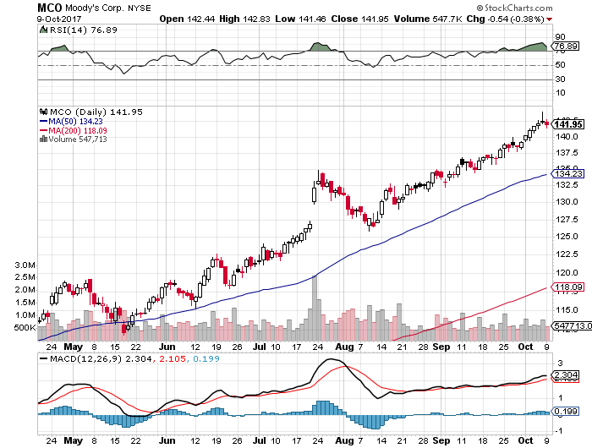The image size is (592, 448).
Task: Click "Aug" on the price panel date axis
Action: 344,347
